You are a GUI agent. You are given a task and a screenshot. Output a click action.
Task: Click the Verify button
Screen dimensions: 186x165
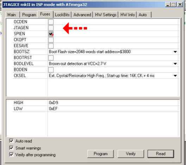(131, 154)
